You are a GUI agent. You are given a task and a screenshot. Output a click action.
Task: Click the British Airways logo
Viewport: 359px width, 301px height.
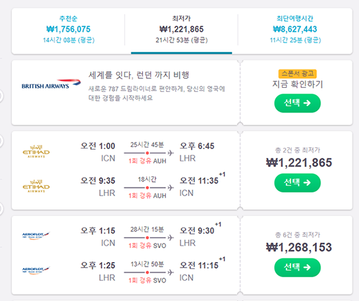point(51,84)
